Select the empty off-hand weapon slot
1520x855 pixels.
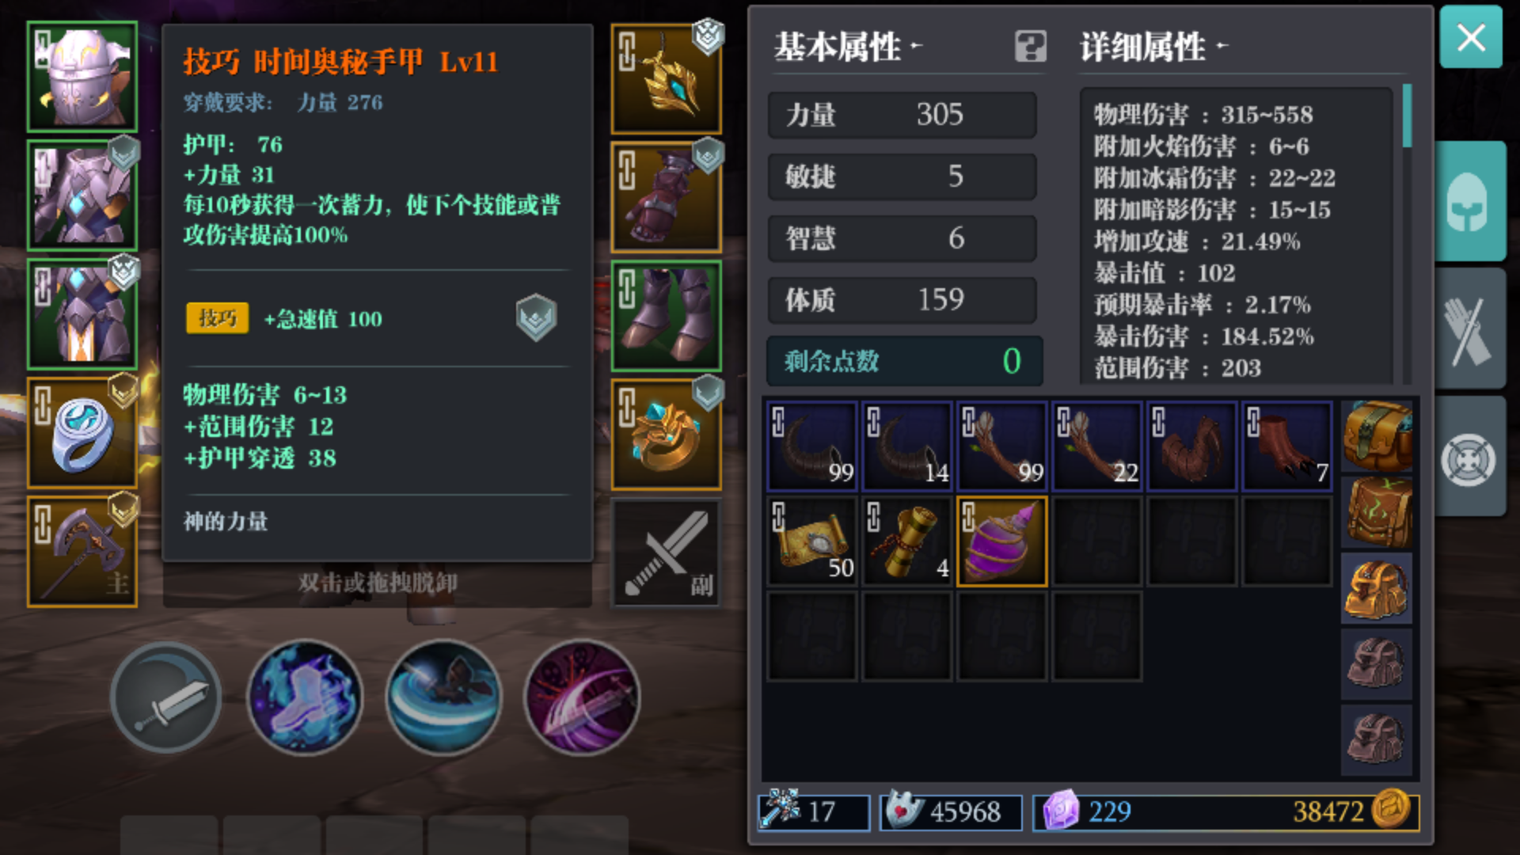click(x=667, y=552)
